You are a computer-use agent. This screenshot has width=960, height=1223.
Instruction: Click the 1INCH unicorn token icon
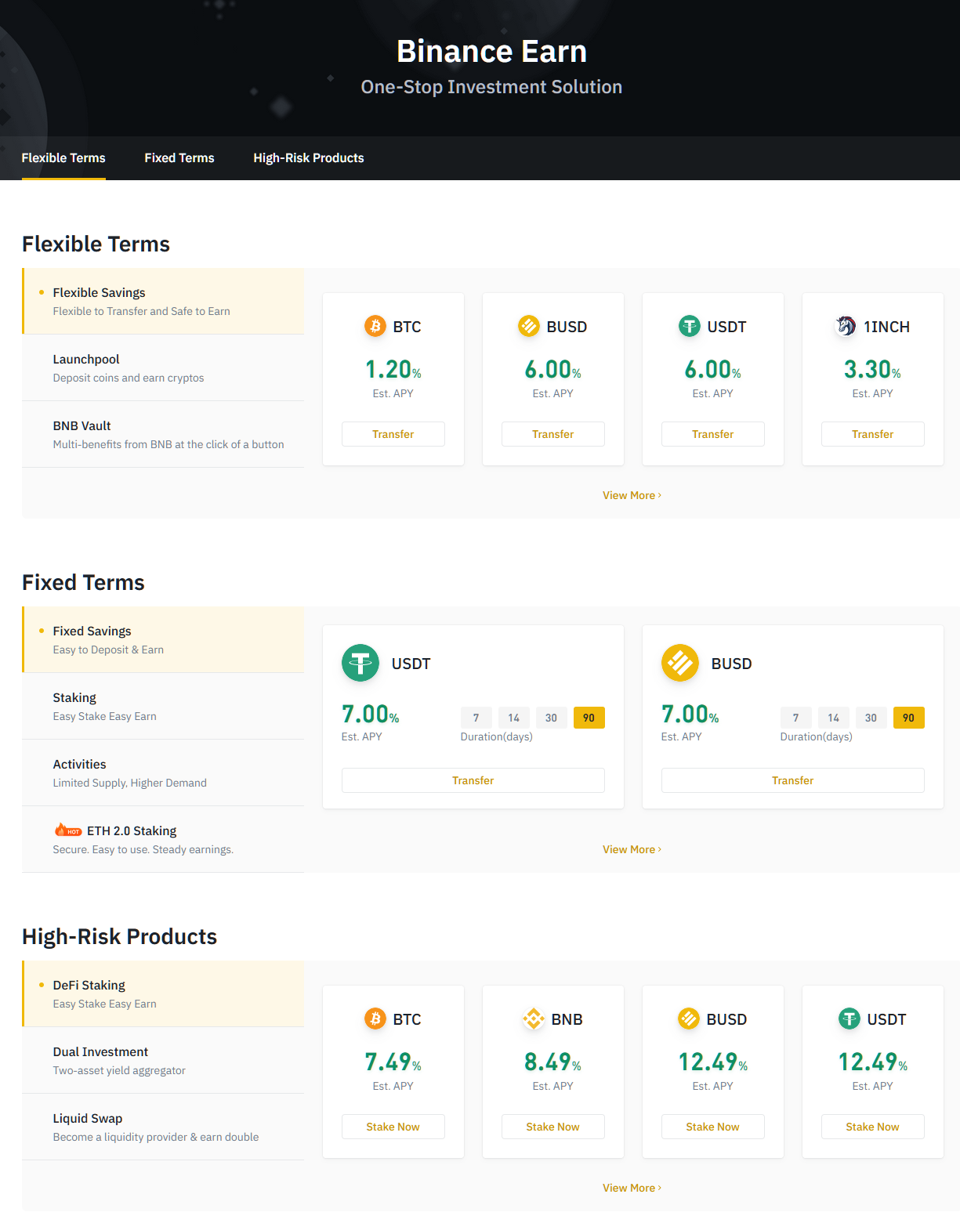(846, 326)
